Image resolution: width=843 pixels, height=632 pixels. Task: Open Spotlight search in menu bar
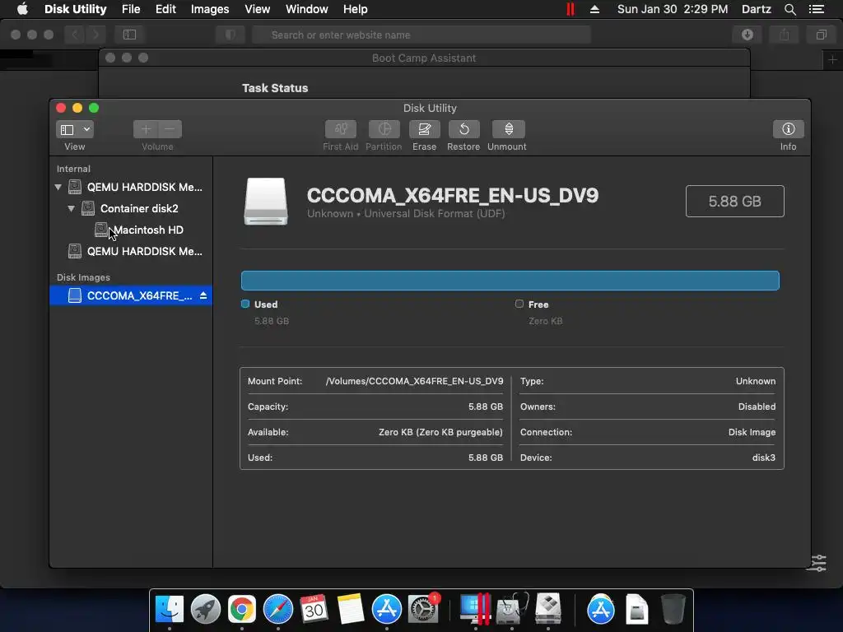click(789, 9)
